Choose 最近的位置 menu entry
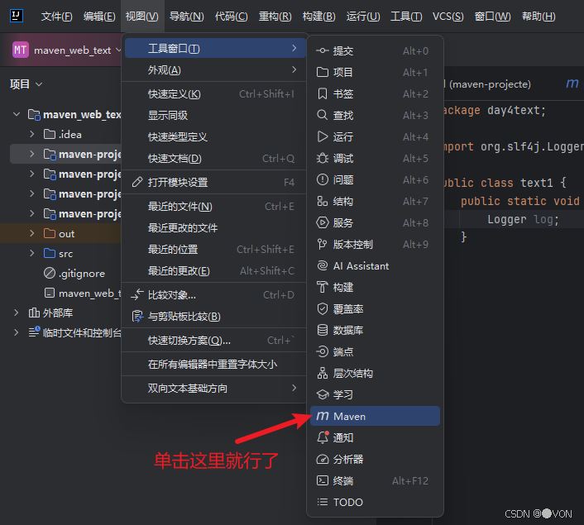Image resolution: width=584 pixels, height=525 pixels. [x=215, y=249]
